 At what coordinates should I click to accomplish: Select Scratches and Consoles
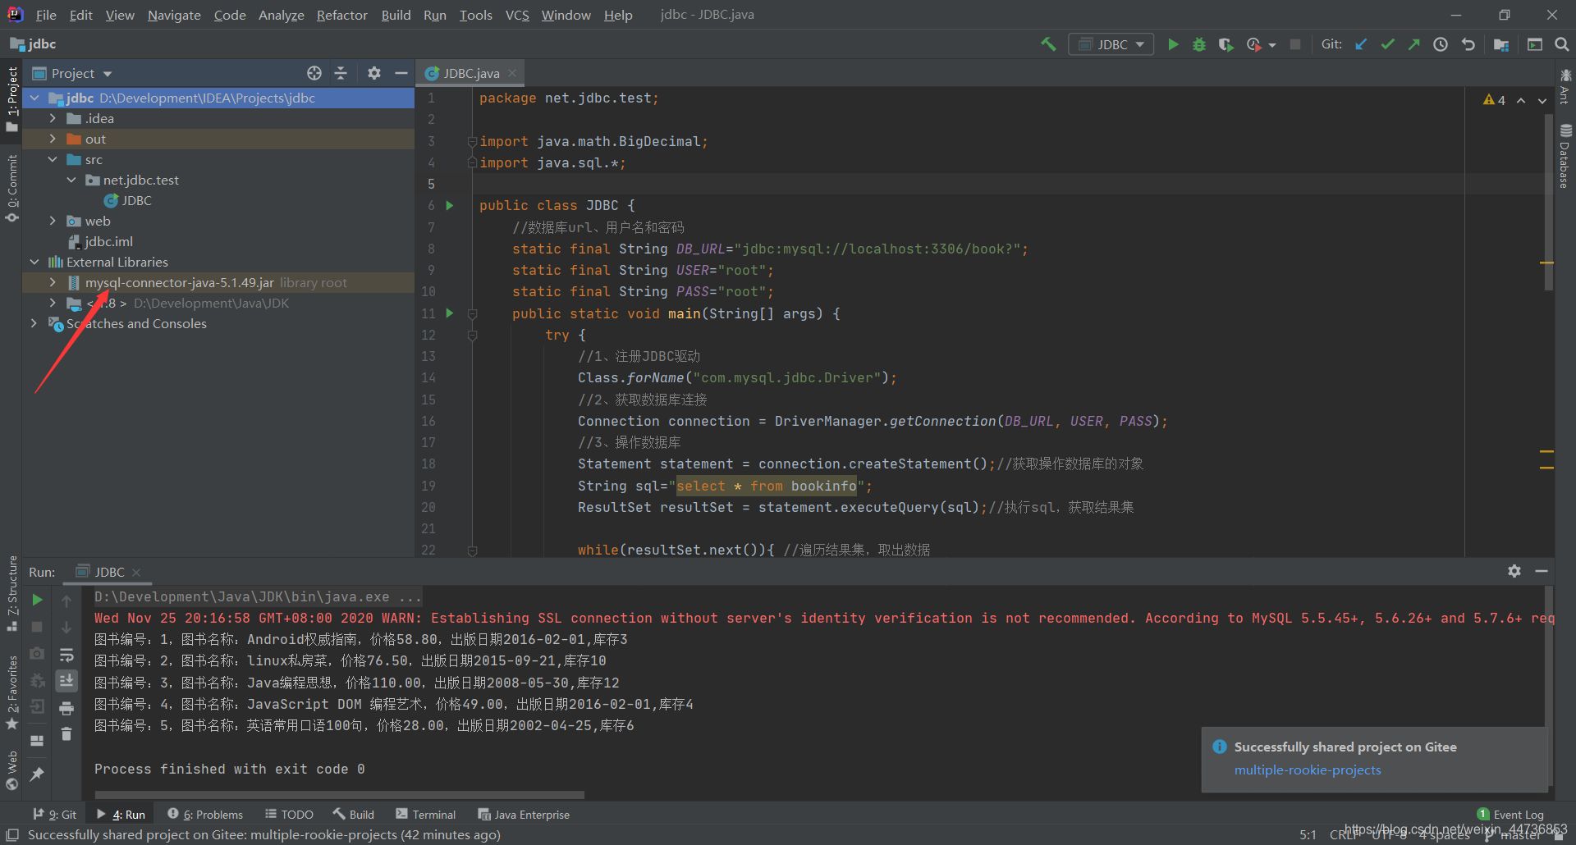coord(136,323)
